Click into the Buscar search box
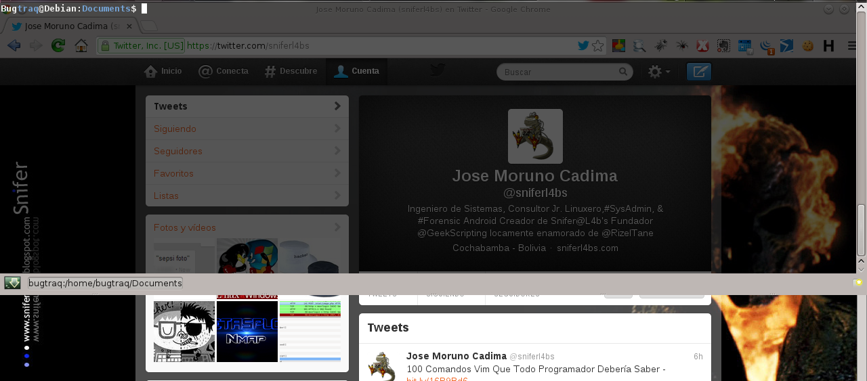This screenshot has width=867, height=381. [x=564, y=72]
